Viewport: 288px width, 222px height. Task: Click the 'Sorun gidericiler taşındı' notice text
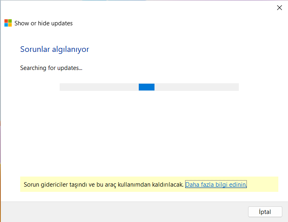coord(104,185)
